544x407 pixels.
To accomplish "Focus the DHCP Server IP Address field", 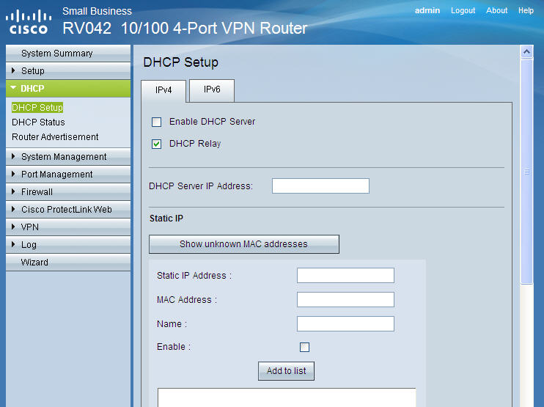I will tap(320, 186).
